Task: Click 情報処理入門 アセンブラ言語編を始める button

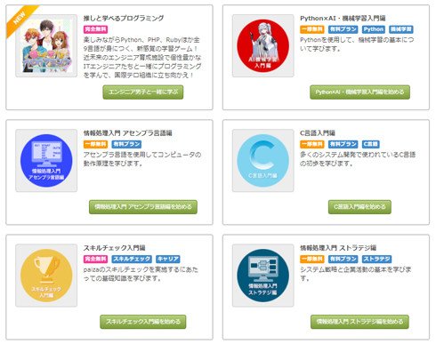Action: tap(143, 207)
